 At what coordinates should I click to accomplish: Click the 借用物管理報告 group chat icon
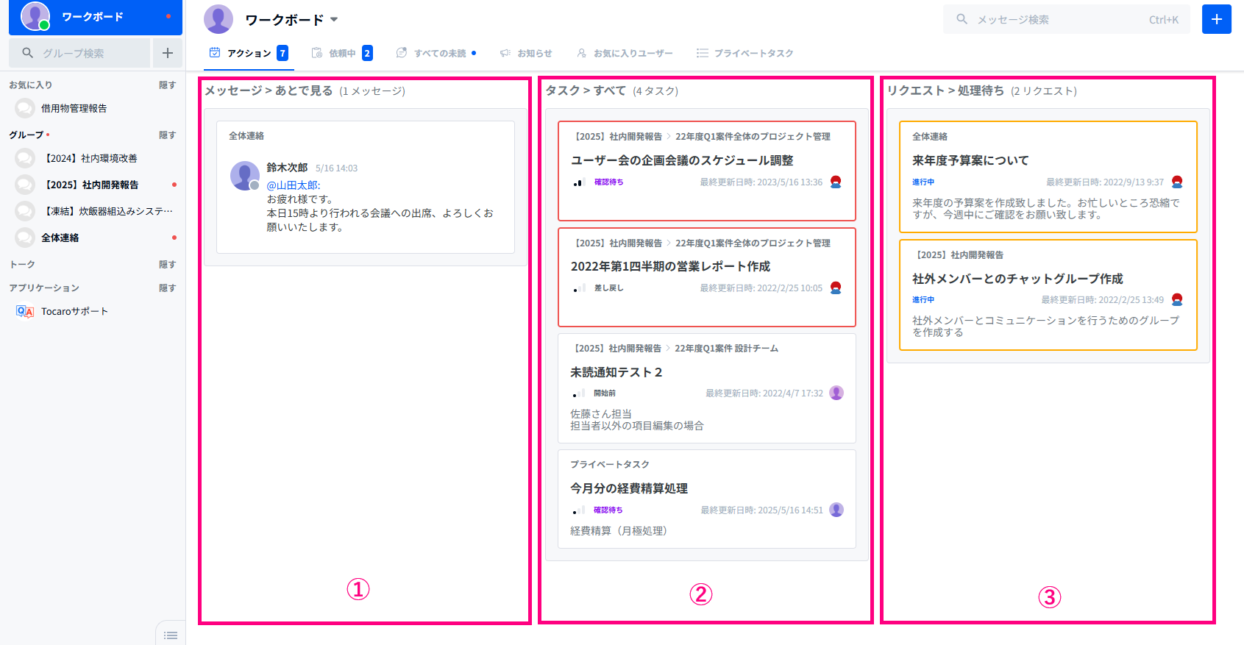[x=25, y=108]
